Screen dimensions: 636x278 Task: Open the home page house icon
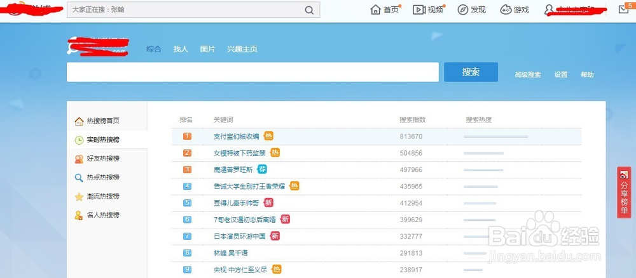pos(376,10)
